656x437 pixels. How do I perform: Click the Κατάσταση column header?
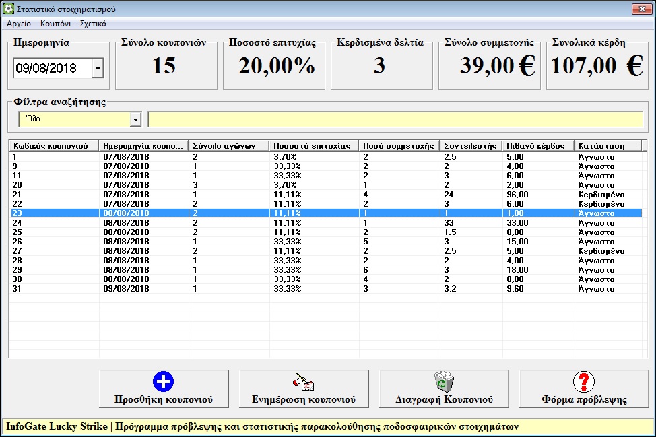coord(607,145)
